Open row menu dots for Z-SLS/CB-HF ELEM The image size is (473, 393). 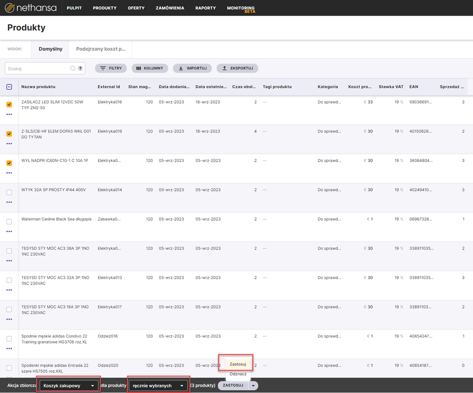point(10,143)
